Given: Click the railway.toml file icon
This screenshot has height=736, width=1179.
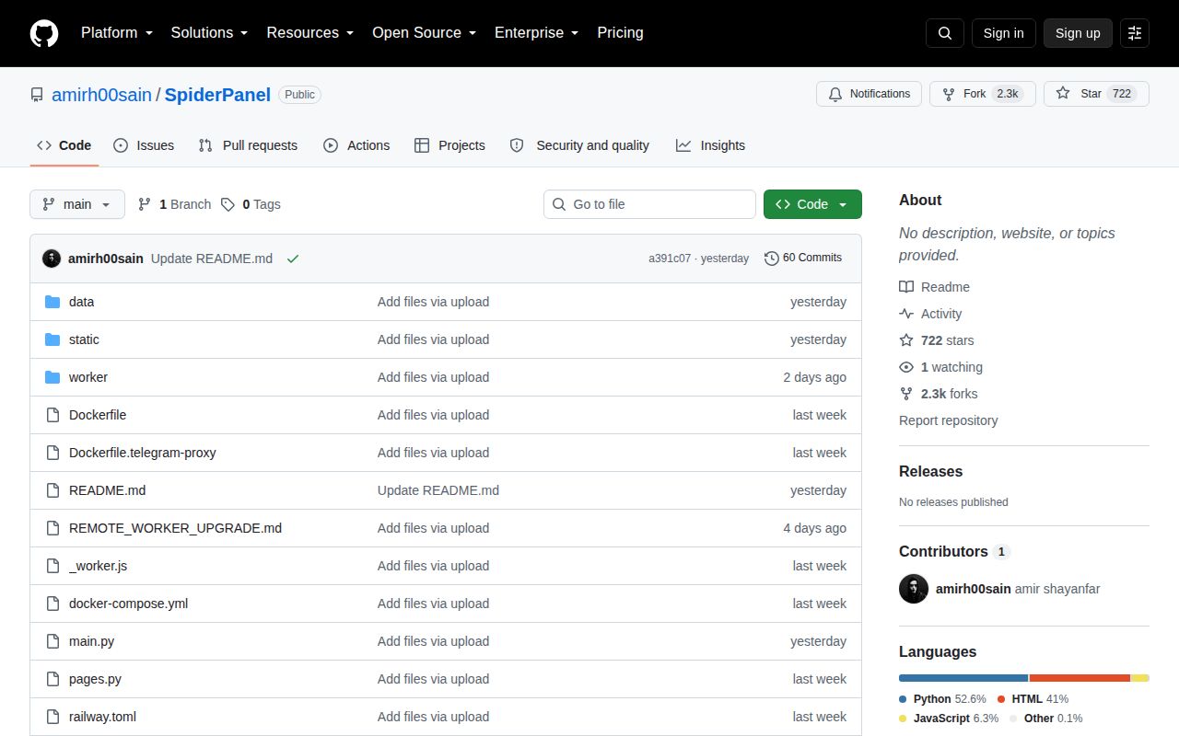Looking at the screenshot, I should [53, 717].
